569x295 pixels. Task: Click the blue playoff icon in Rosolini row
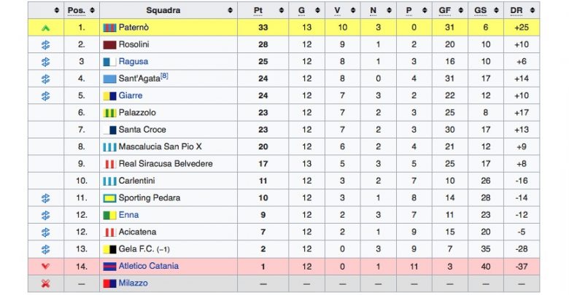pos(45,45)
